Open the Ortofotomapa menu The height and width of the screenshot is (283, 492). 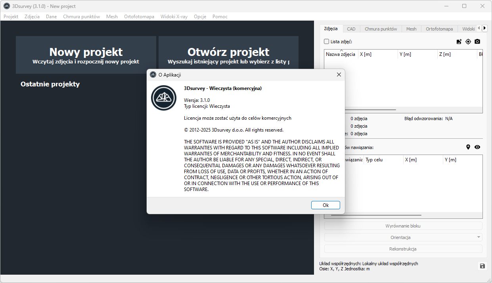(139, 17)
